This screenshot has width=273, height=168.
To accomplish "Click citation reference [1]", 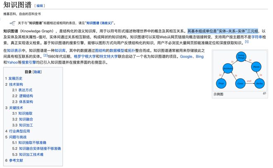I will (x=247, y=42).
